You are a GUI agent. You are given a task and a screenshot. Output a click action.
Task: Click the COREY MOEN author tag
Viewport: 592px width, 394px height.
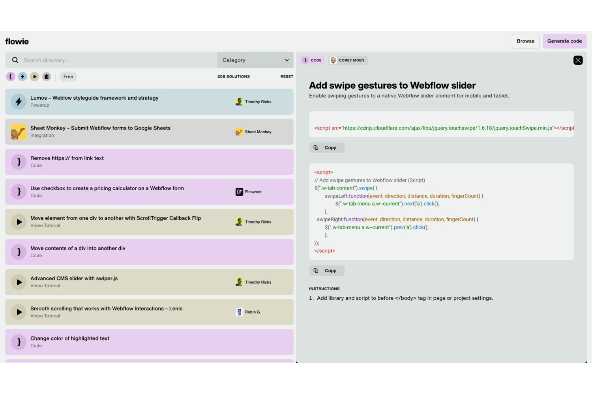click(348, 60)
